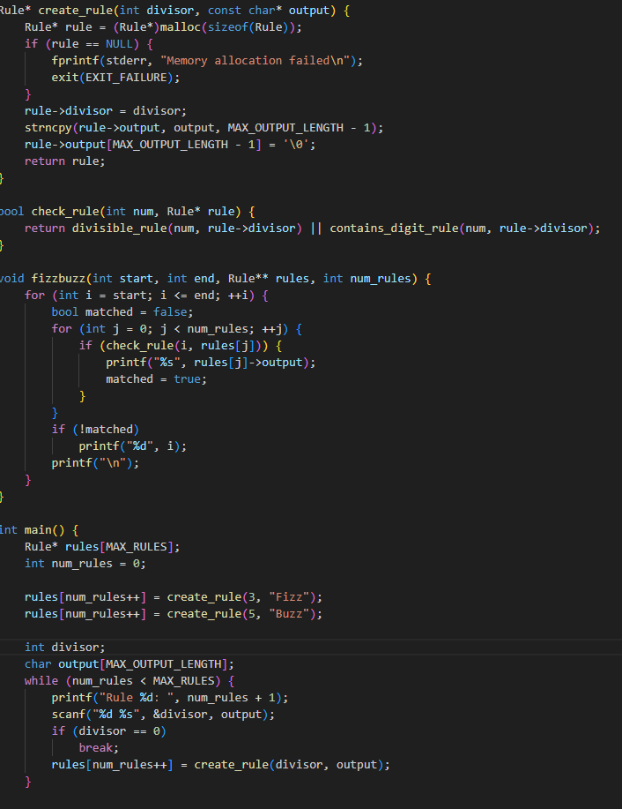Click the scanf function call
The image size is (622, 809).
click(x=69, y=715)
